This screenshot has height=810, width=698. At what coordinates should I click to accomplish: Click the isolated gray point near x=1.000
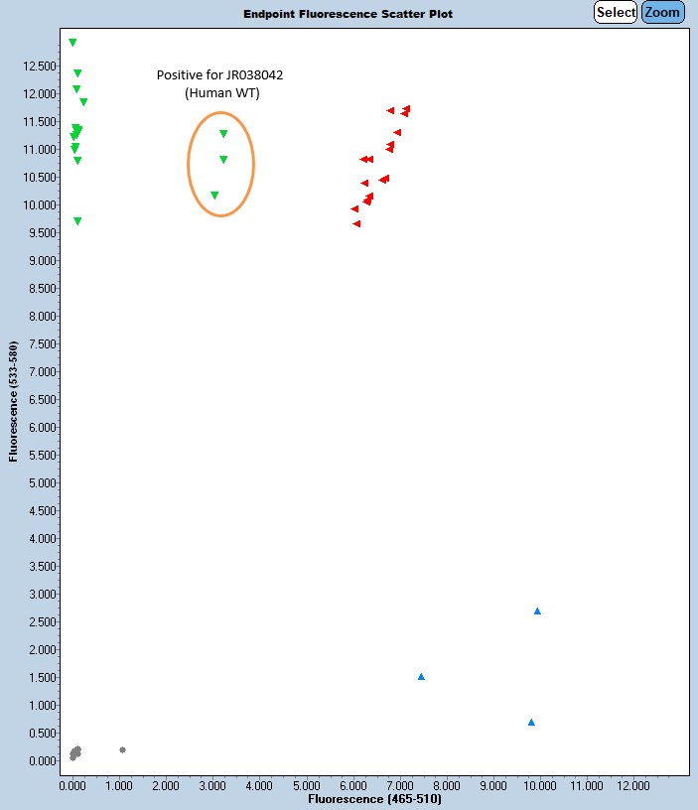[122, 749]
